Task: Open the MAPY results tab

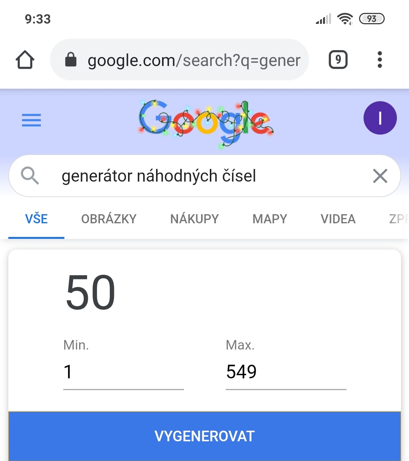Action: 270,219
